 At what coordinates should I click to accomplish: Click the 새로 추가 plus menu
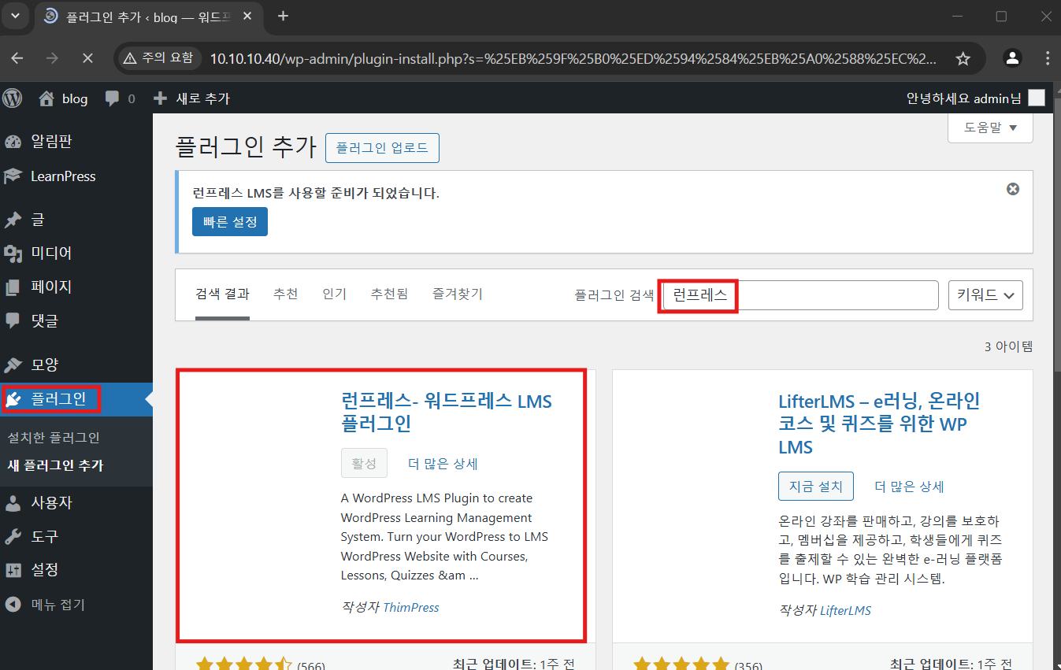pyautogui.click(x=191, y=98)
